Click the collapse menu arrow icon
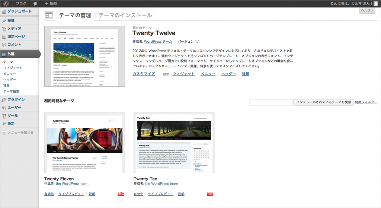The width and height of the screenshot is (381, 208). tap(4, 133)
